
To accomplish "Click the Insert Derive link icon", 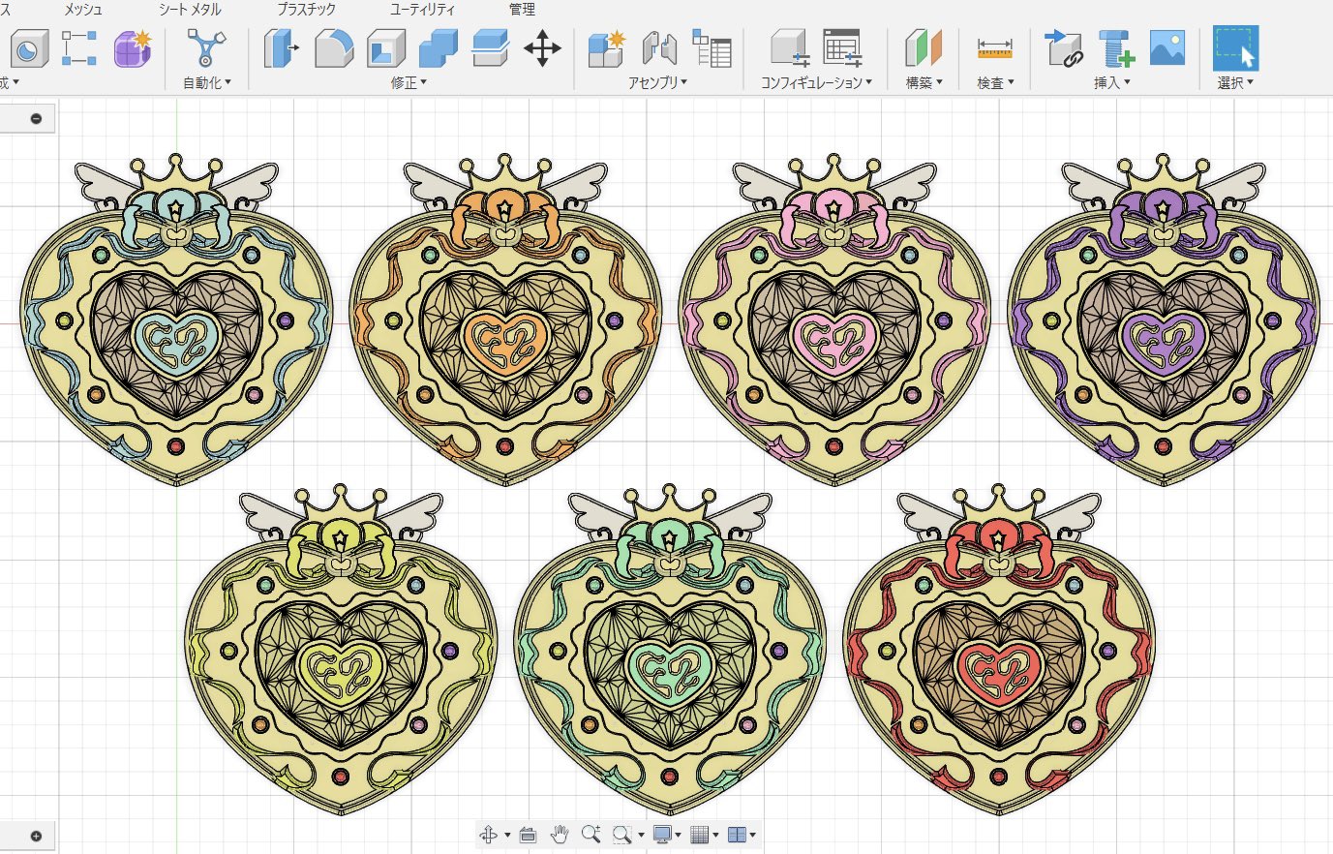I will tap(1063, 47).
